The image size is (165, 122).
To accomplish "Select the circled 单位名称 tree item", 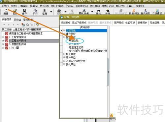I will [x=74, y=41].
